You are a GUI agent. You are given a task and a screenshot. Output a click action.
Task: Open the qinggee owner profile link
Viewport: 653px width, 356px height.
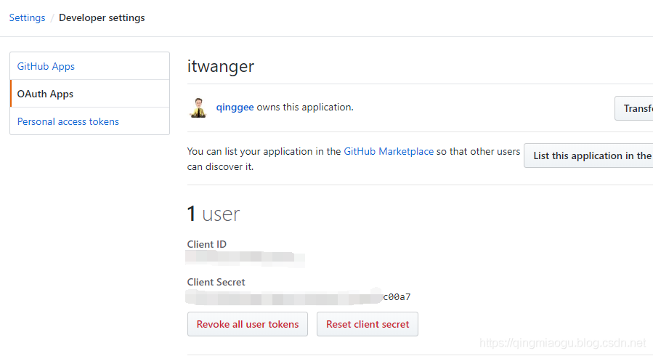tap(235, 107)
